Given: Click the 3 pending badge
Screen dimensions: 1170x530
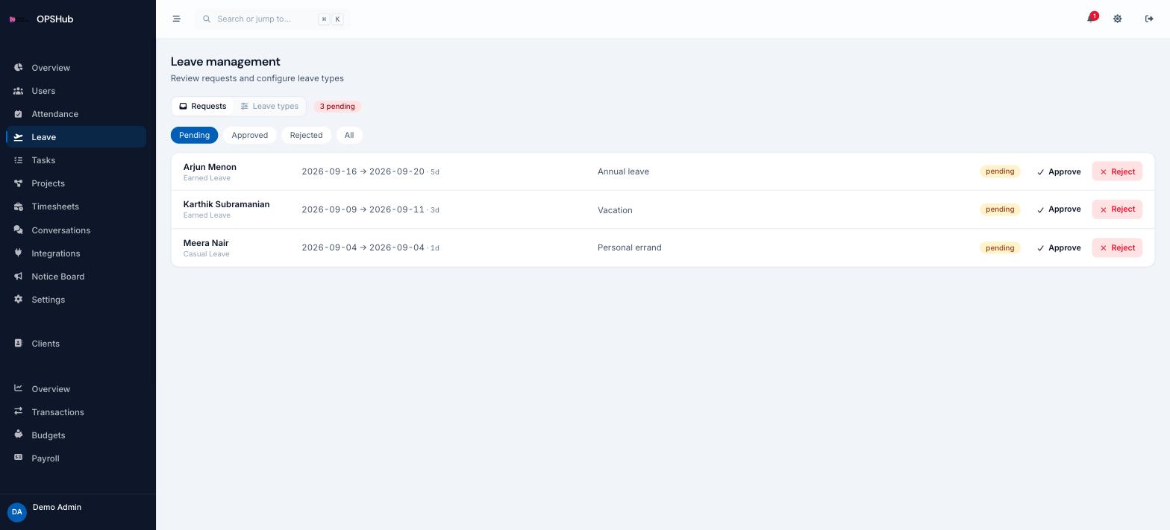Looking at the screenshot, I should pyautogui.click(x=337, y=107).
